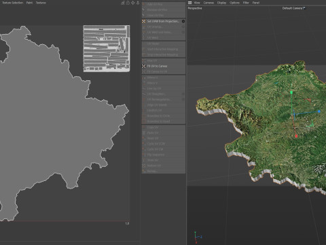Run Line Up UV command
Screen dimensions: 326x245
click(x=164, y=88)
